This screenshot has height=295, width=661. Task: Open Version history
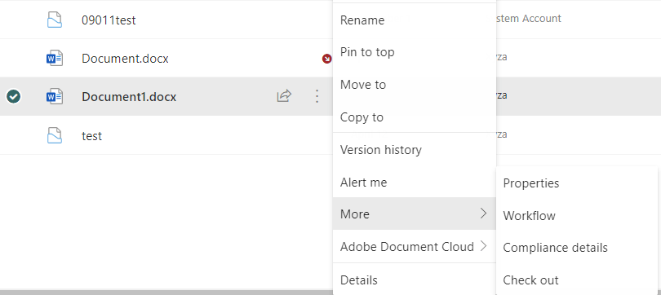(414, 149)
